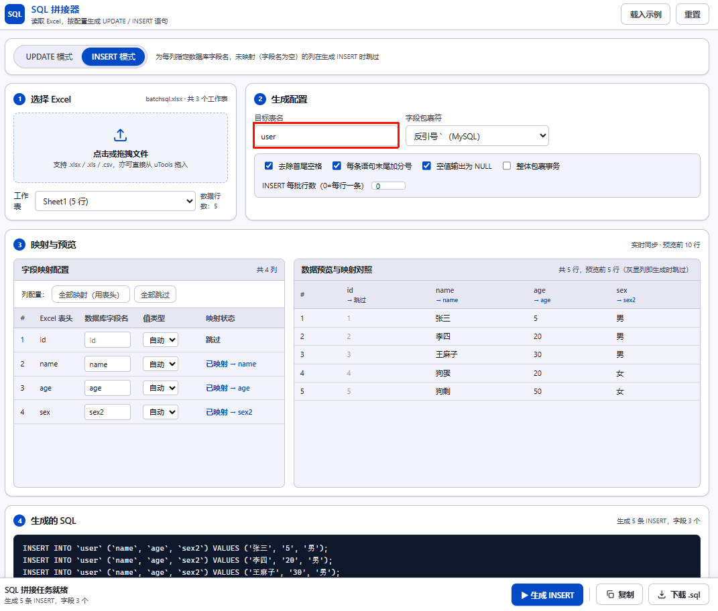Click the upload arrow icon in drop zone
The height and width of the screenshot is (611, 718).
pyautogui.click(x=121, y=135)
